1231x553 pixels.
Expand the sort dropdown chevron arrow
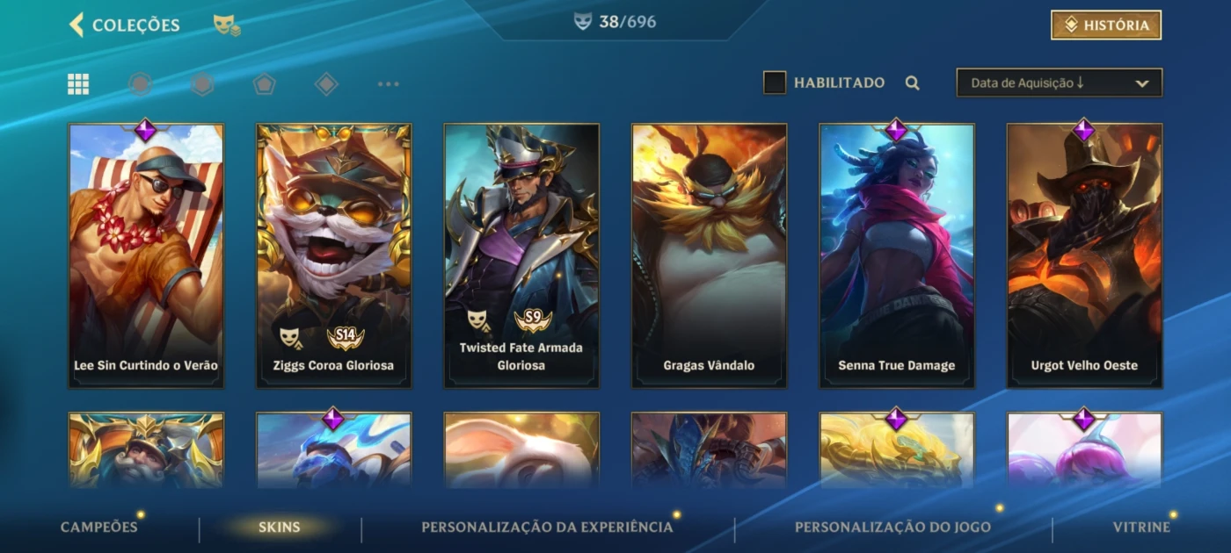click(x=1142, y=83)
